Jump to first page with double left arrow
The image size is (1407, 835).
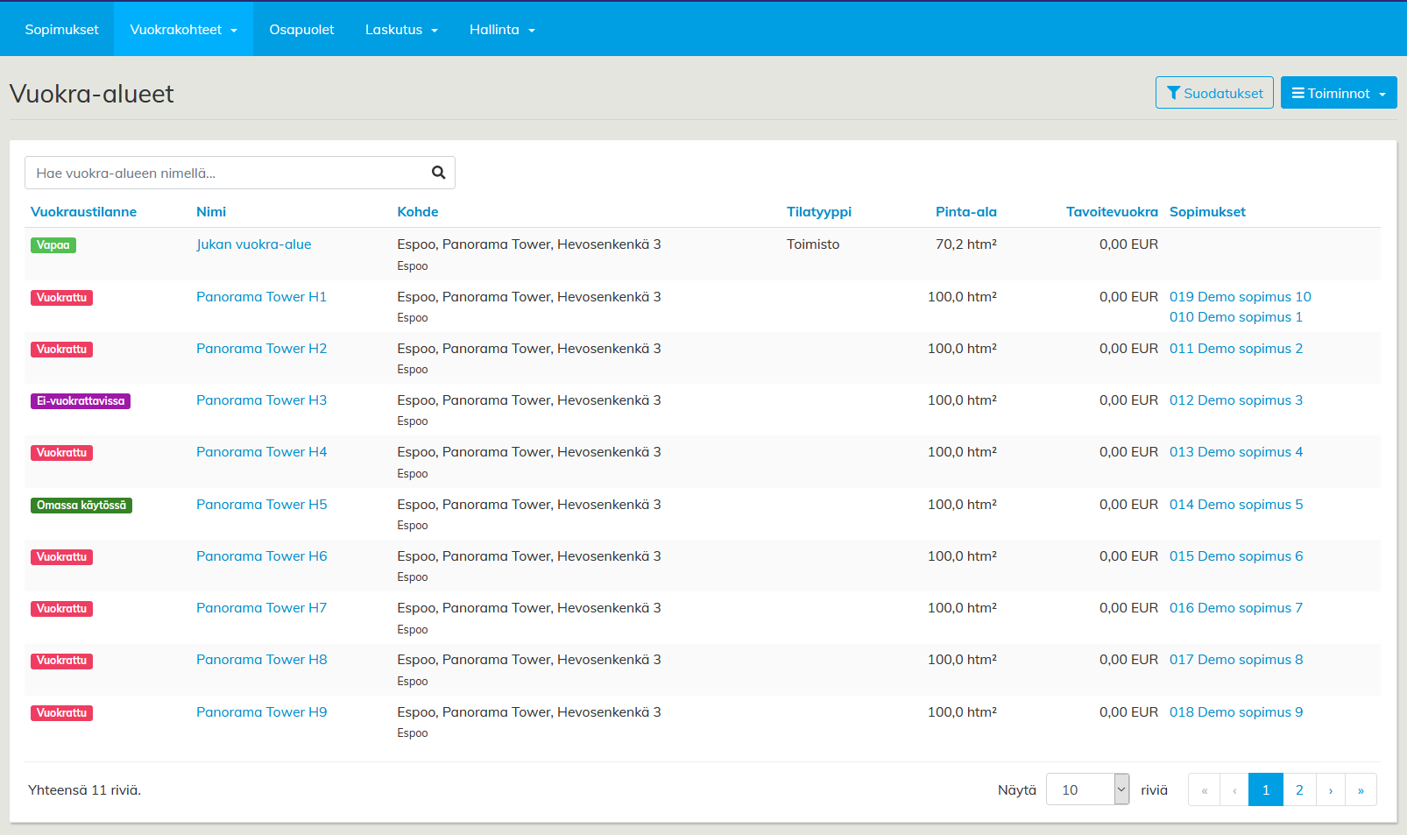click(x=1204, y=789)
